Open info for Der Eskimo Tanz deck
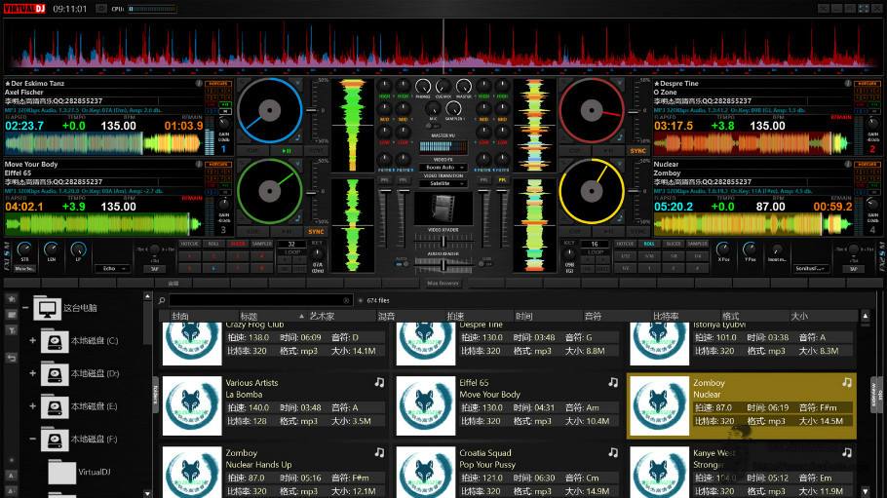 click(x=199, y=83)
